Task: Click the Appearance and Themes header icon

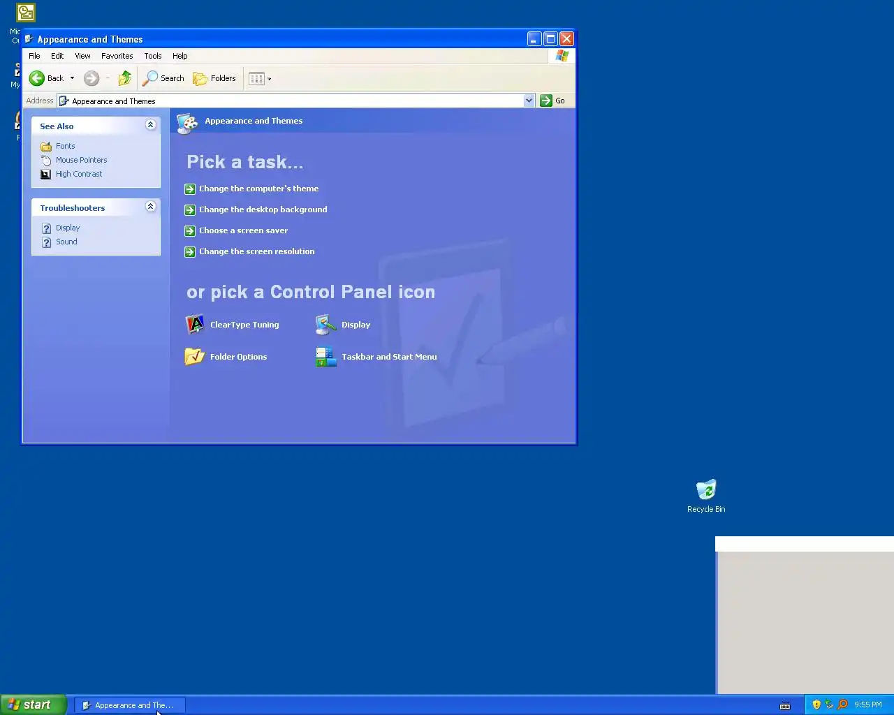Action: coord(187,123)
